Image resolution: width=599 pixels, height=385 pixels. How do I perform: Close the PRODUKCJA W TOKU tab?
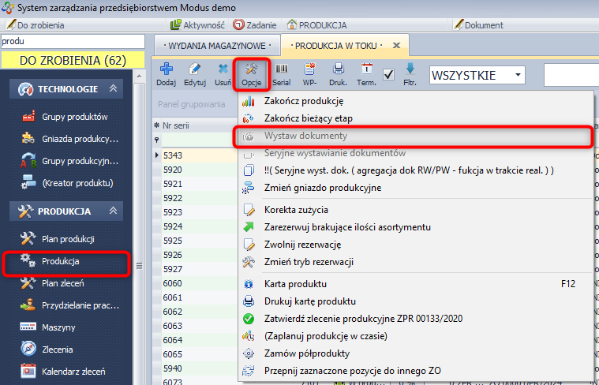396,46
